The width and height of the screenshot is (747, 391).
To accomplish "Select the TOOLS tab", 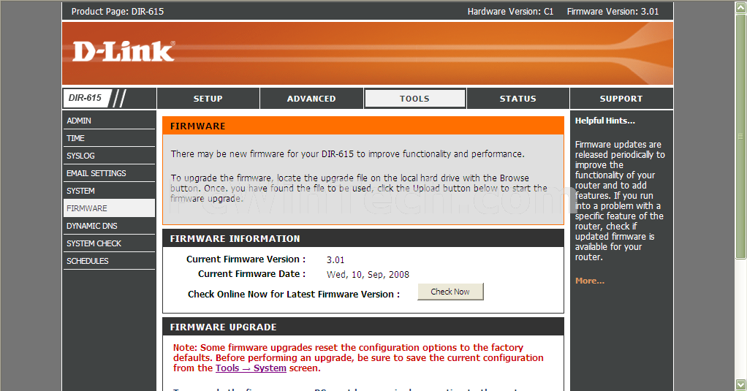I will click(414, 99).
